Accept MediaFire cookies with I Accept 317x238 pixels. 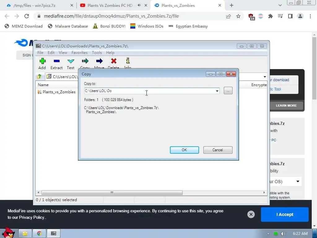point(285,214)
